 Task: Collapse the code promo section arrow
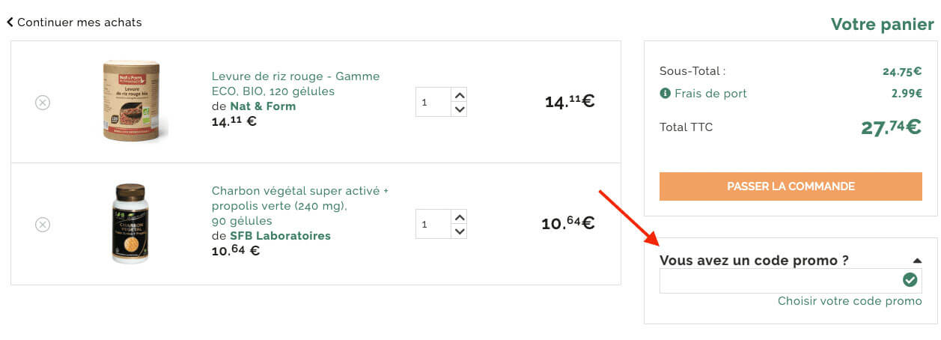pos(917,261)
